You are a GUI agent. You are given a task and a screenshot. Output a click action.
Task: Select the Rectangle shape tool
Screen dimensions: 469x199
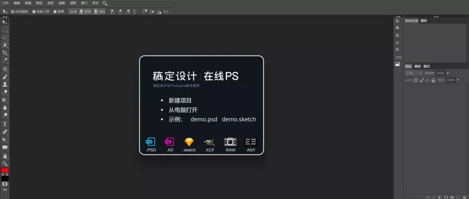tap(5, 147)
